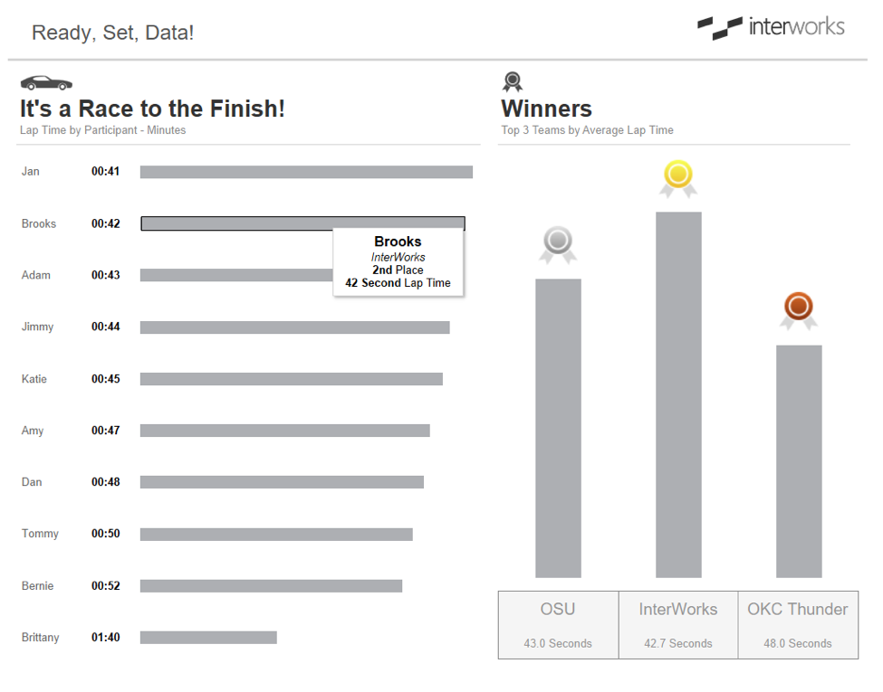Select the OKC Thunder column bar
The image size is (883, 692).
pyautogui.click(x=799, y=460)
